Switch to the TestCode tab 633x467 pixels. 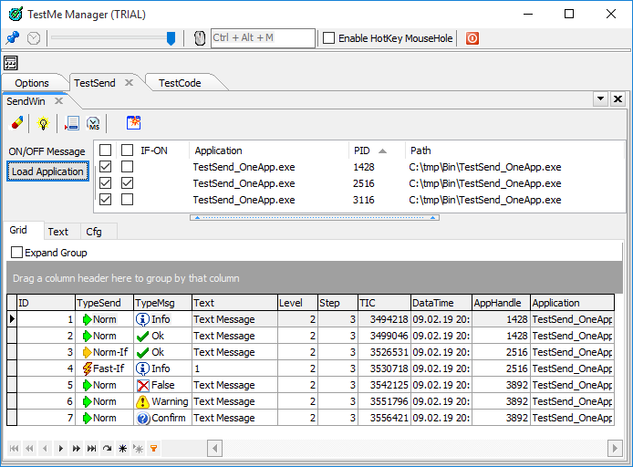coord(180,83)
